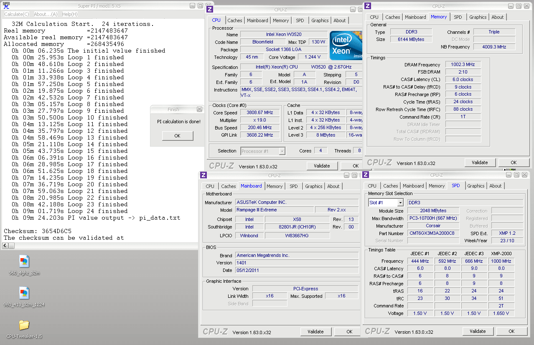Click the PI value output pi_data.txt line

tap(96, 218)
